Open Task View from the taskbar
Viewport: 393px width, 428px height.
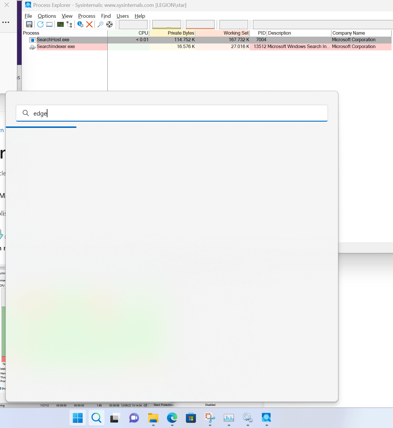coord(115,418)
